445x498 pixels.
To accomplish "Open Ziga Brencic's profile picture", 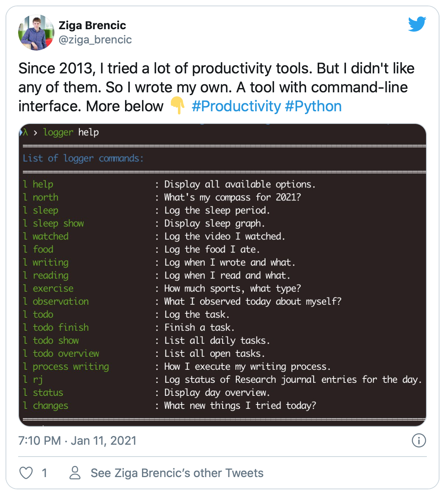I will point(36,33).
